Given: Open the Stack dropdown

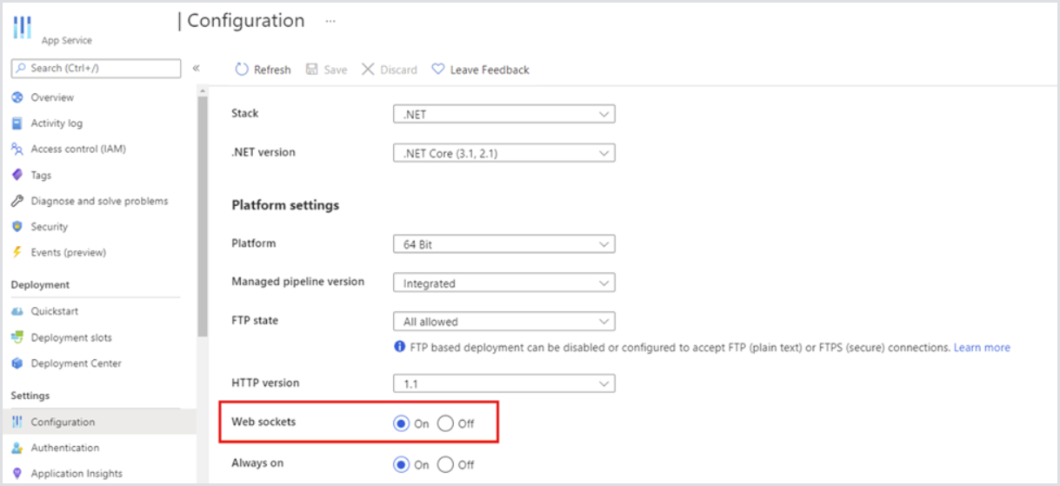Looking at the screenshot, I should tap(503, 114).
